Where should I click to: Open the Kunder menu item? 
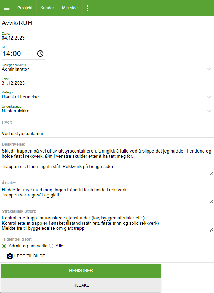47,8
